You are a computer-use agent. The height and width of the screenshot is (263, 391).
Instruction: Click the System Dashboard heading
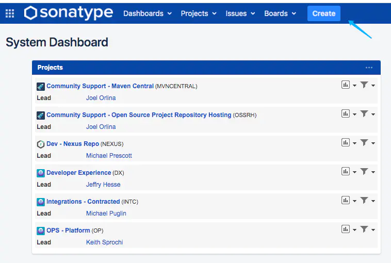[x=57, y=42]
